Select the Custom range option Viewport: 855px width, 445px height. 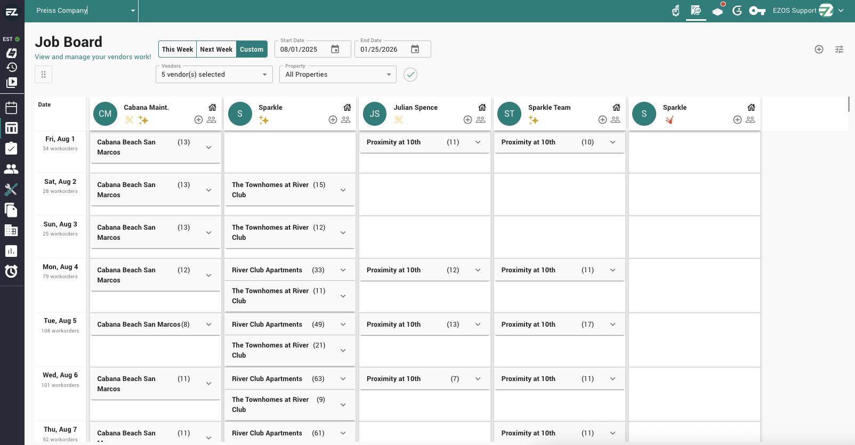252,49
